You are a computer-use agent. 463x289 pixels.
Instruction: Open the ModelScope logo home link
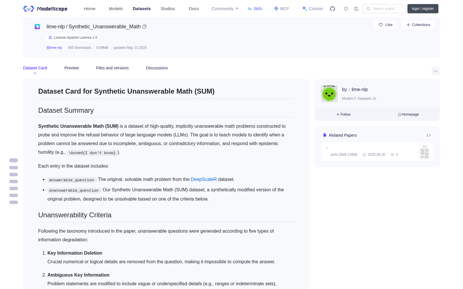point(45,9)
